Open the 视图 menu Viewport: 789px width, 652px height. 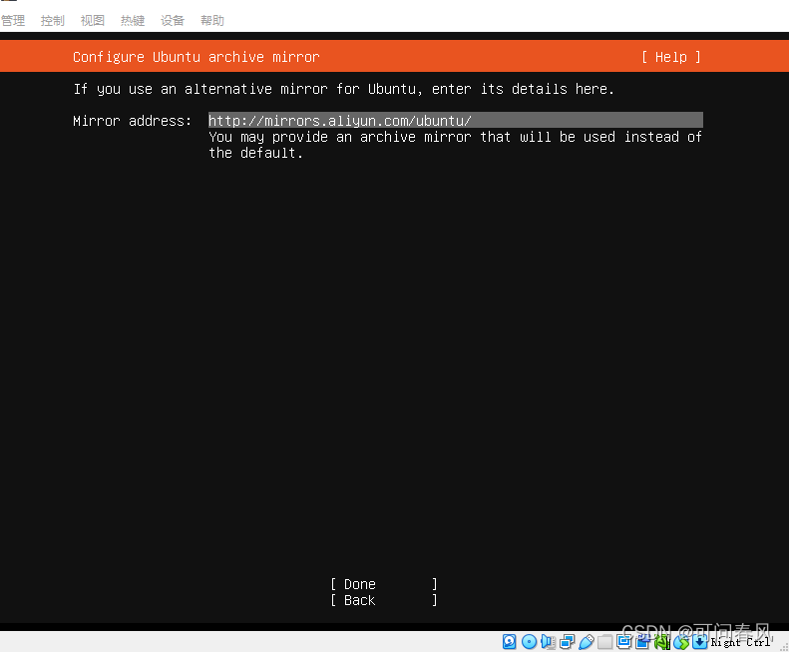[x=92, y=21]
